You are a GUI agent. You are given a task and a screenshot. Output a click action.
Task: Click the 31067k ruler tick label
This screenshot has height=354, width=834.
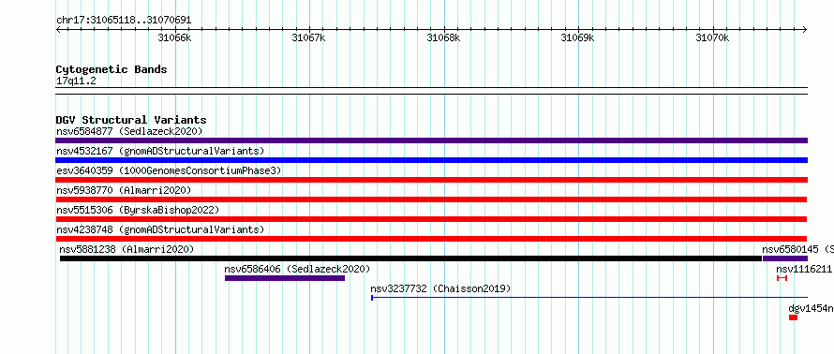coord(308,38)
